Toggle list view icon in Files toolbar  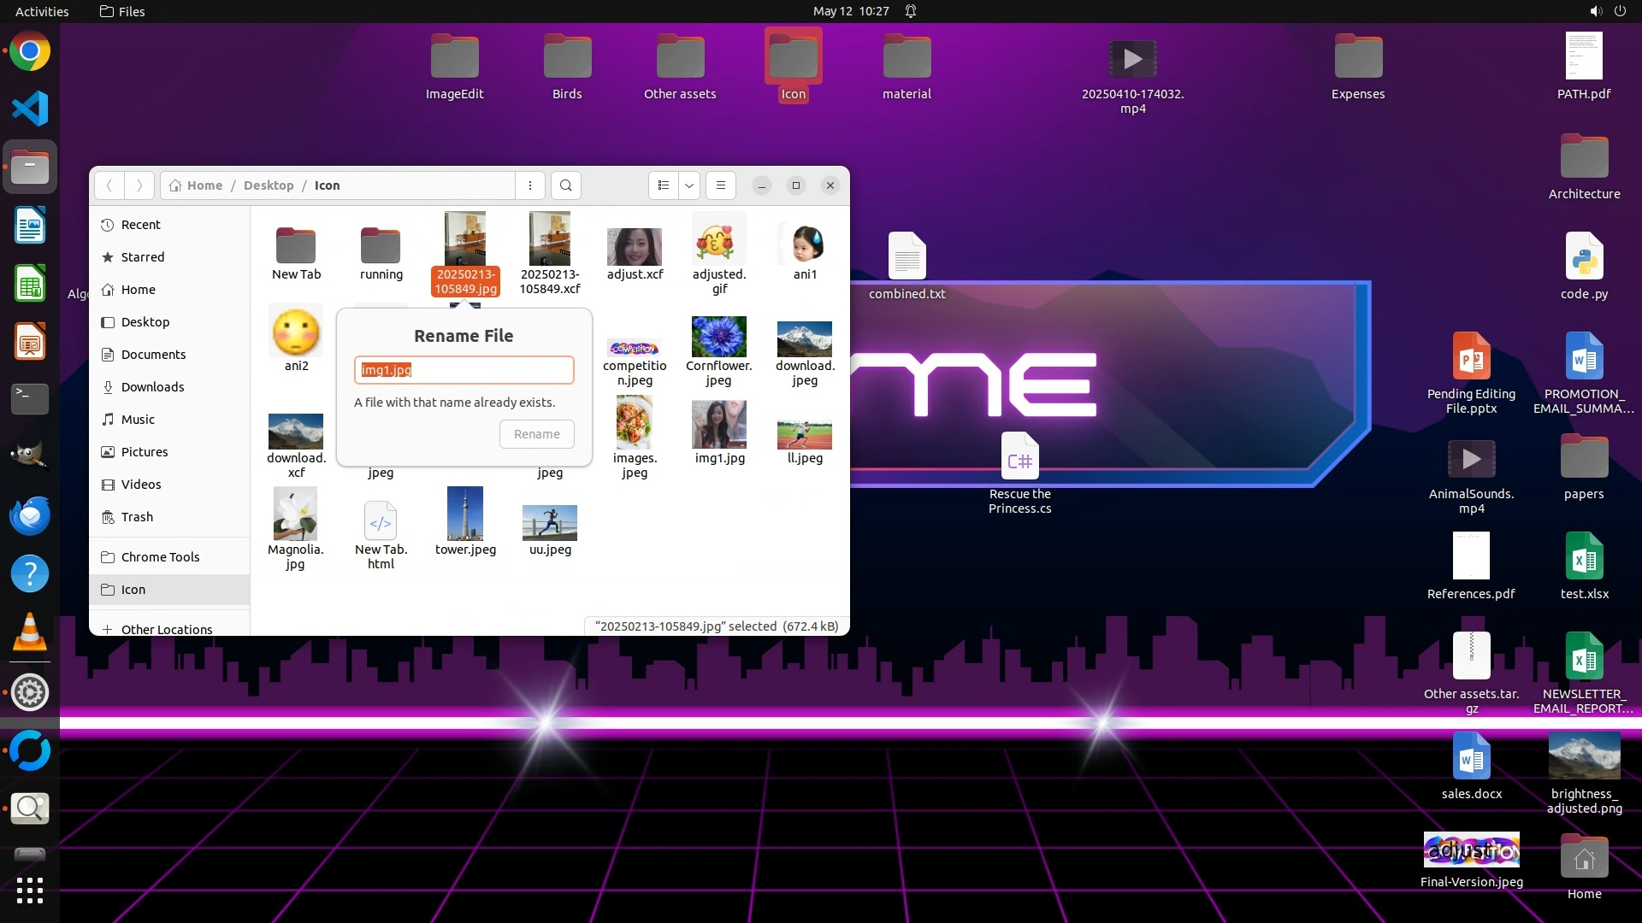point(664,185)
